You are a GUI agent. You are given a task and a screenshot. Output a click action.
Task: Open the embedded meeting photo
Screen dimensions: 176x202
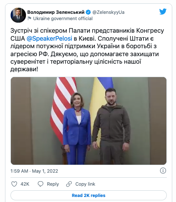pyautogui.click(x=89, y=121)
